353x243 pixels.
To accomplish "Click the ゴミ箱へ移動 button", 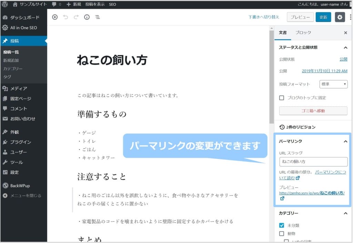I will 313,111.
